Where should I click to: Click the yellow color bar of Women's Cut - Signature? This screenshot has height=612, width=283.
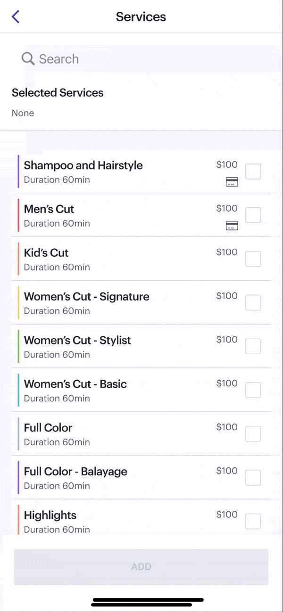18,302
